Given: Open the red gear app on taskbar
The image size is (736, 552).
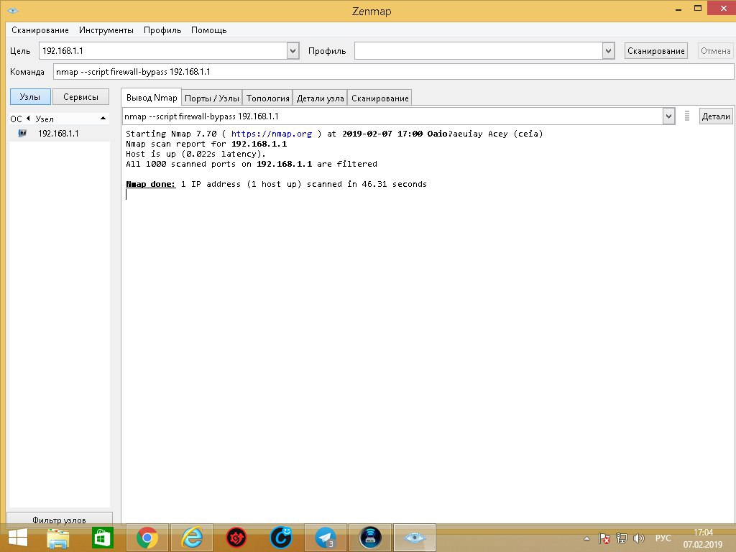Looking at the screenshot, I should [236, 538].
